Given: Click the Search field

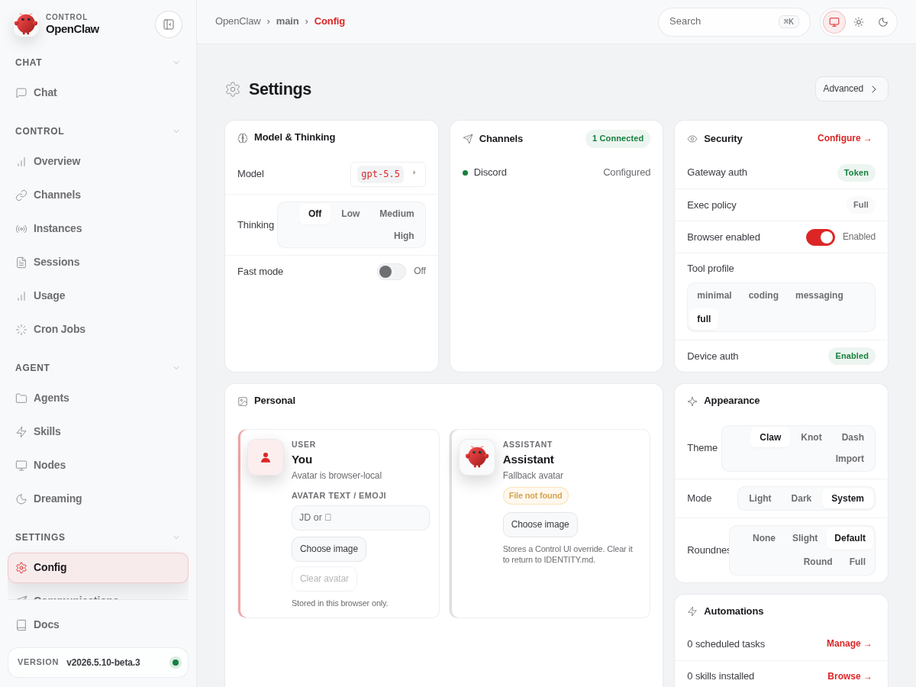Looking at the screenshot, I should (x=734, y=22).
